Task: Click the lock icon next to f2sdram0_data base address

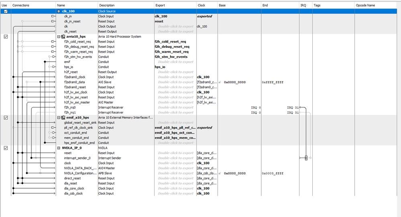Action: 220,82
